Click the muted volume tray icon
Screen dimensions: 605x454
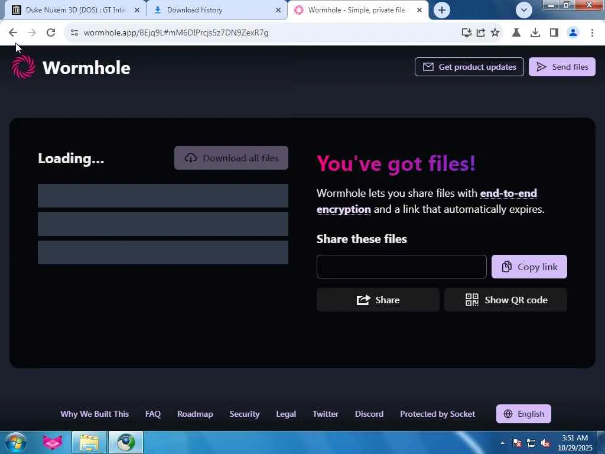(545, 443)
